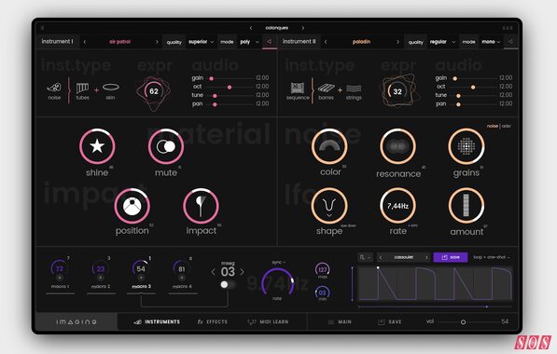
Task: Click the mute overlapping-circles knob
Action: tap(166, 146)
